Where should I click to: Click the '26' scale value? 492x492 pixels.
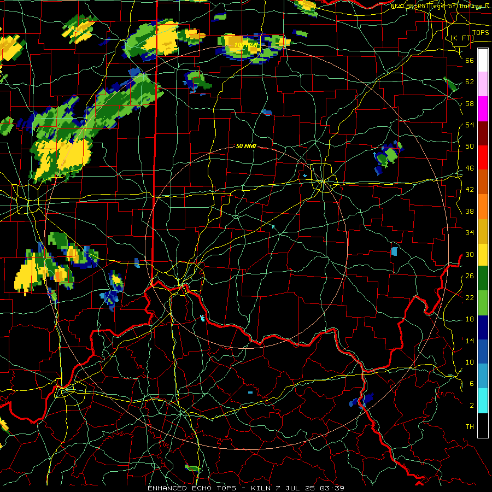[470, 276]
